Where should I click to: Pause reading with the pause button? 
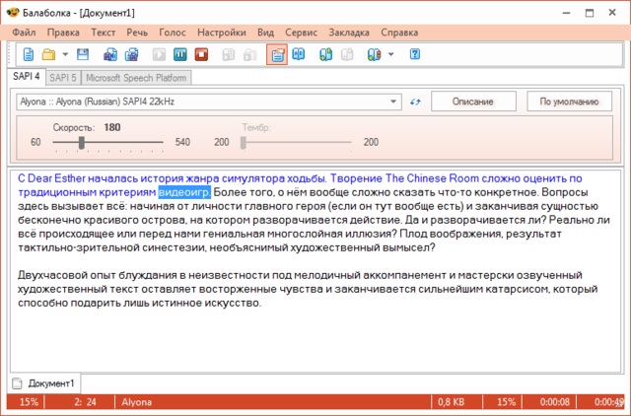tap(180, 53)
